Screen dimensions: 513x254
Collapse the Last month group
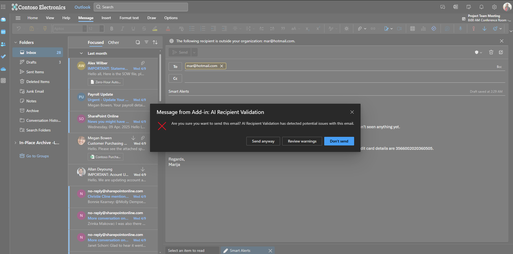81,53
